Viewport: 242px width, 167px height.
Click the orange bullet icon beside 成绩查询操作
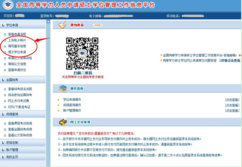(x=58, y=105)
